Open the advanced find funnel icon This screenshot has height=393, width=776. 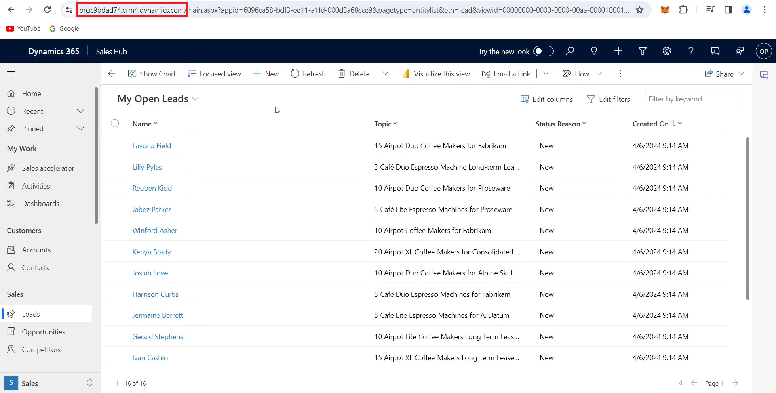(x=642, y=51)
